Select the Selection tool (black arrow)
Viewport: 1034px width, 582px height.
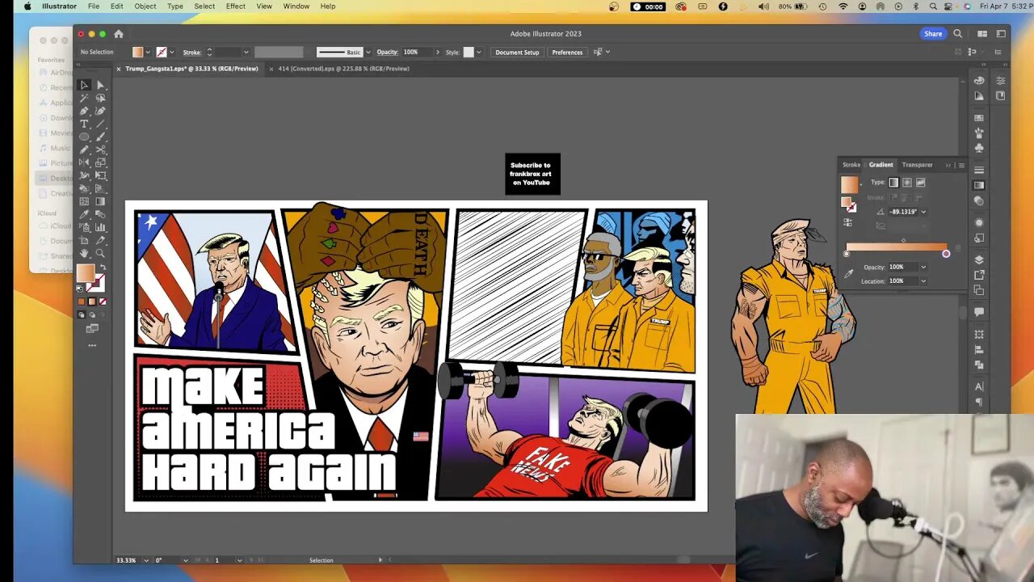84,85
